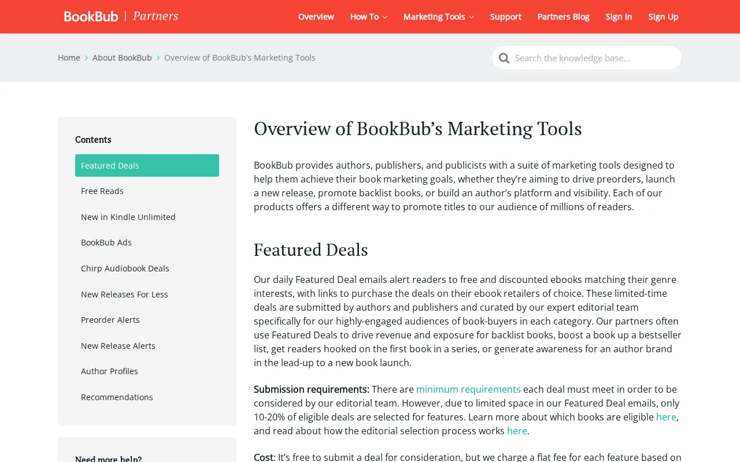
Task: Jump to Author Profiles section
Action: pyautogui.click(x=147, y=371)
